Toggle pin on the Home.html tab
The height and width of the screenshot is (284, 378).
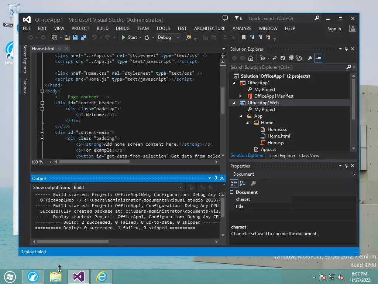59,48
